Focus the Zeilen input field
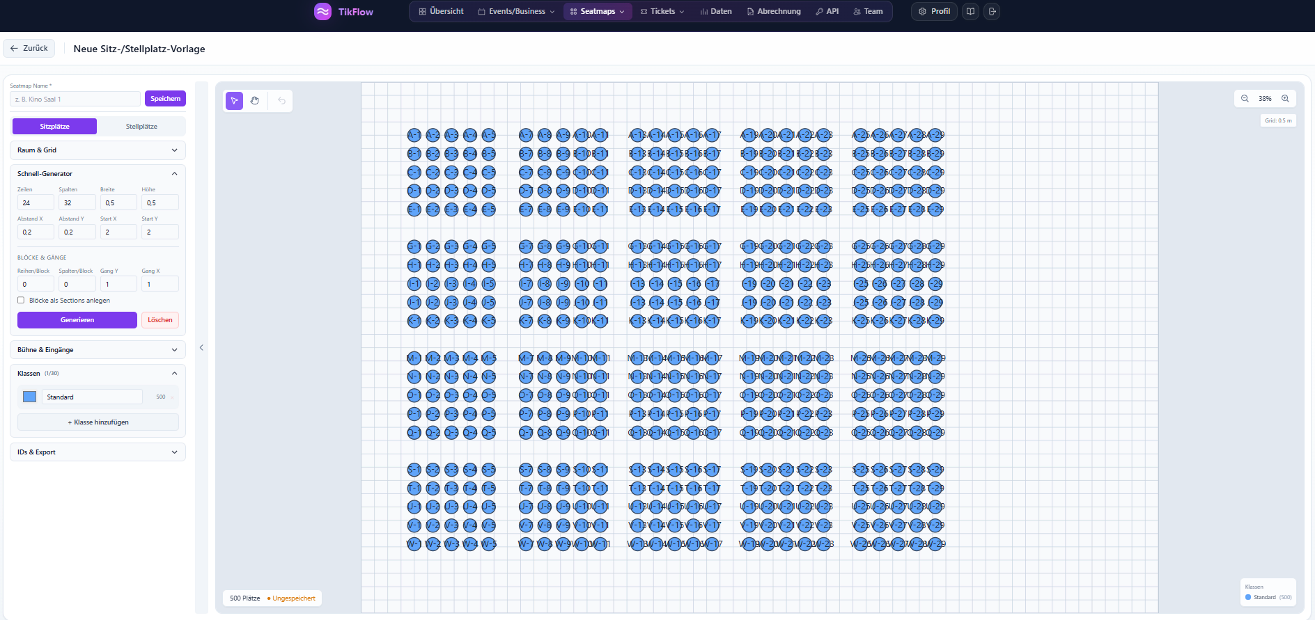The width and height of the screenshot is (1315, 620). point(36,202)
